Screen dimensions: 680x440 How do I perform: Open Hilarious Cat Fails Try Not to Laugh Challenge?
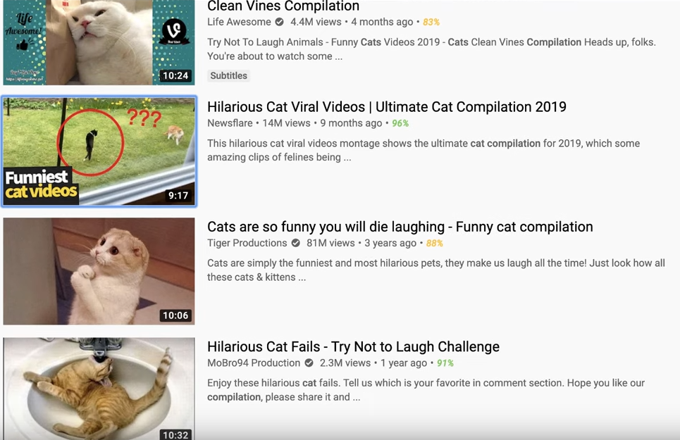354,346
